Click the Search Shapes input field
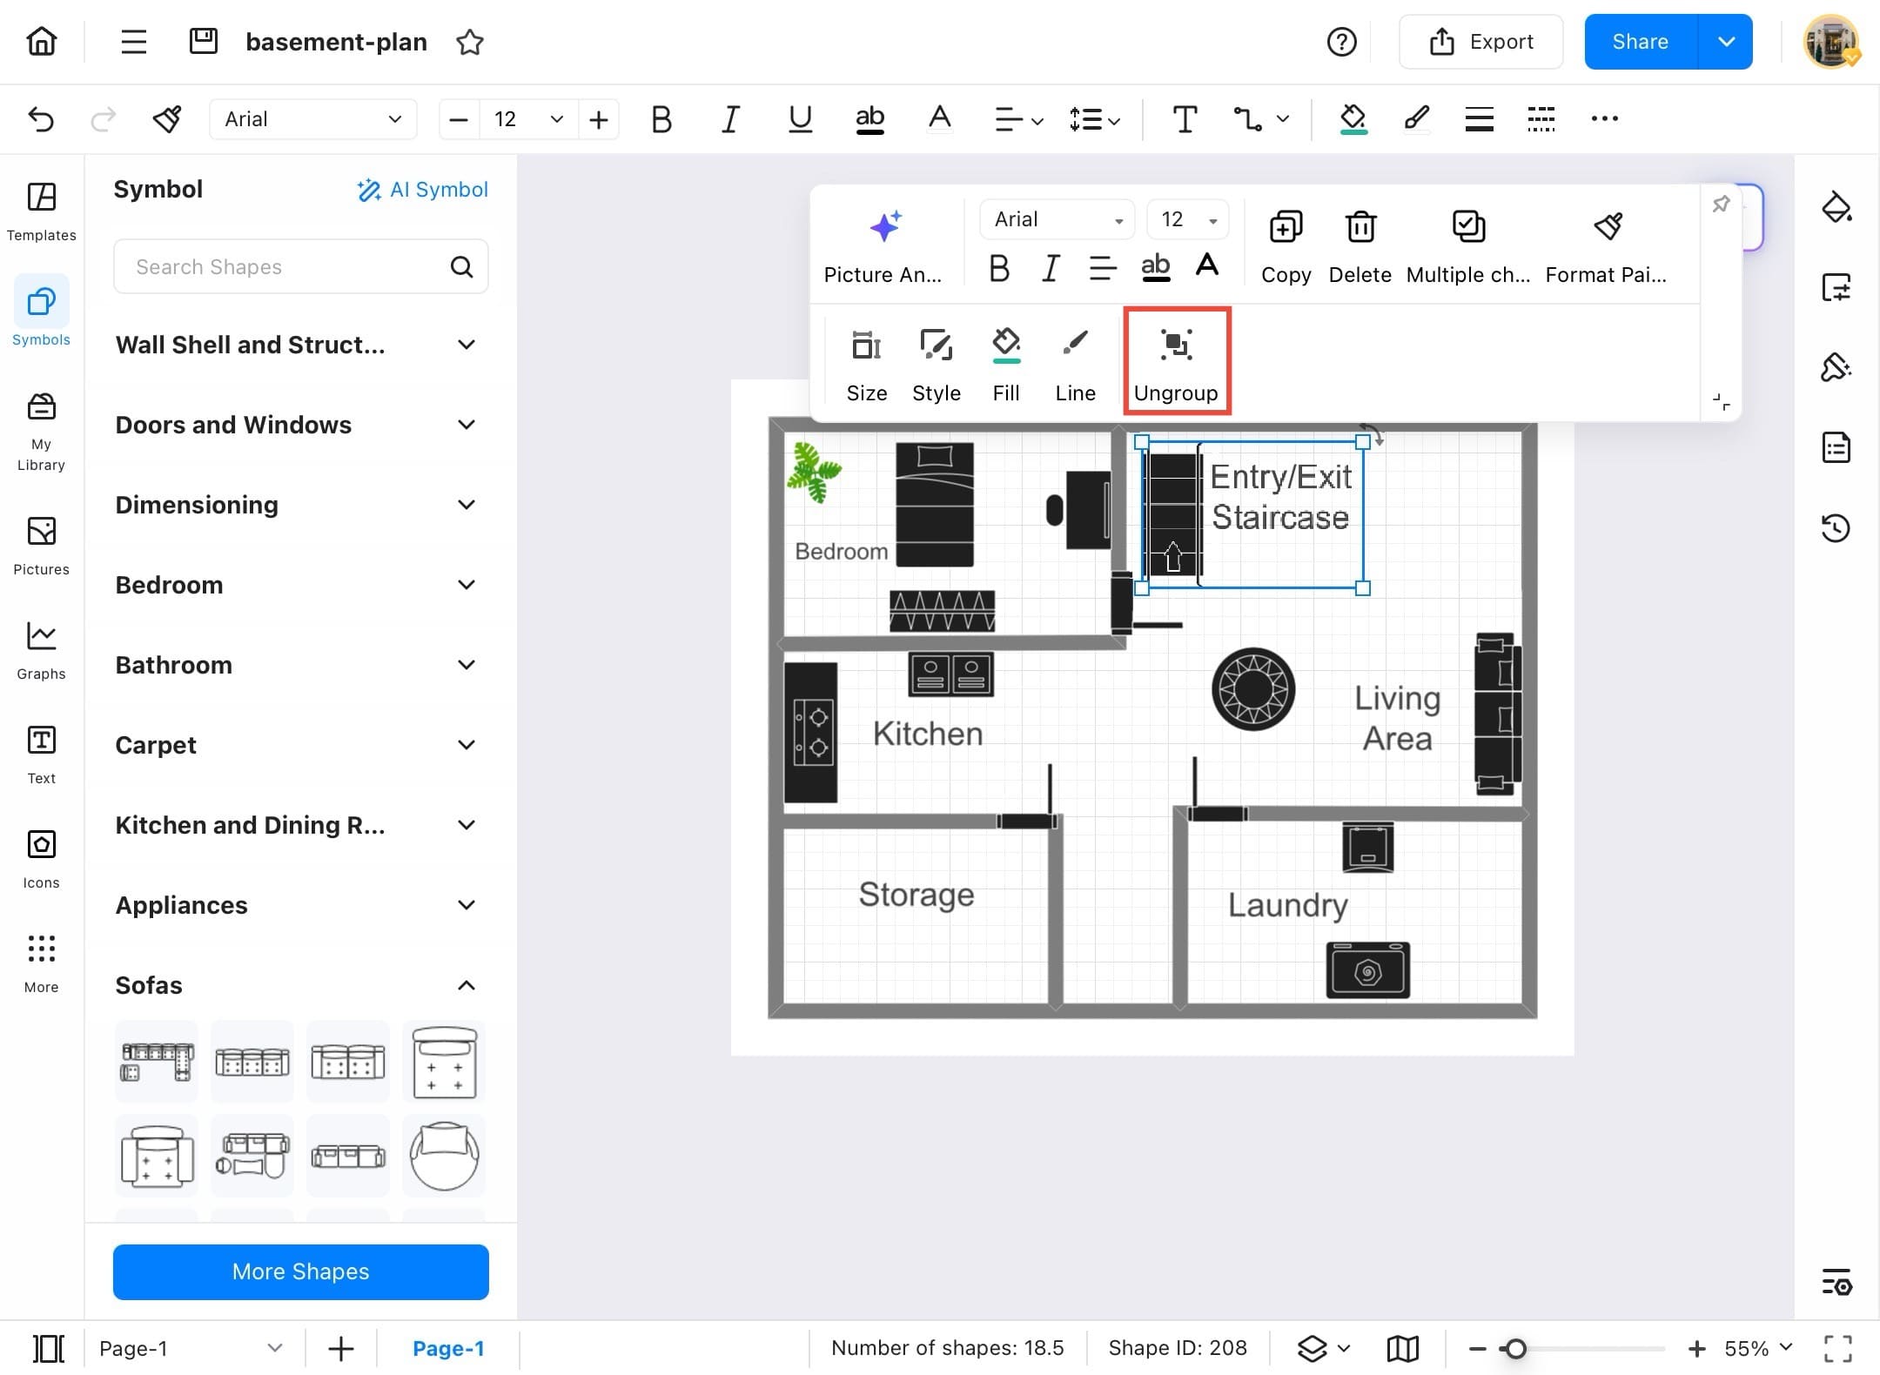This screenshot has height=1375, width=1880. tap(287, 266)
